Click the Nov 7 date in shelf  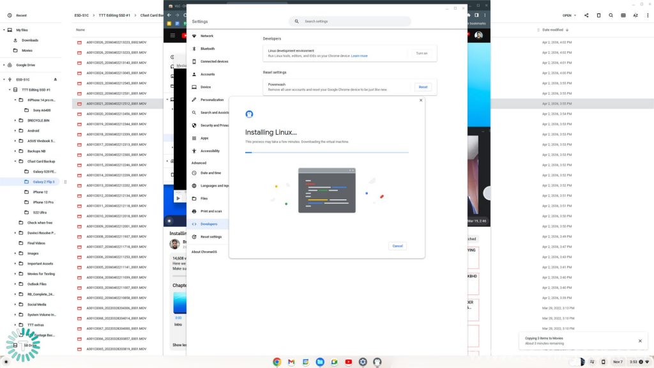pyautogui.click(x=618, y=362)
